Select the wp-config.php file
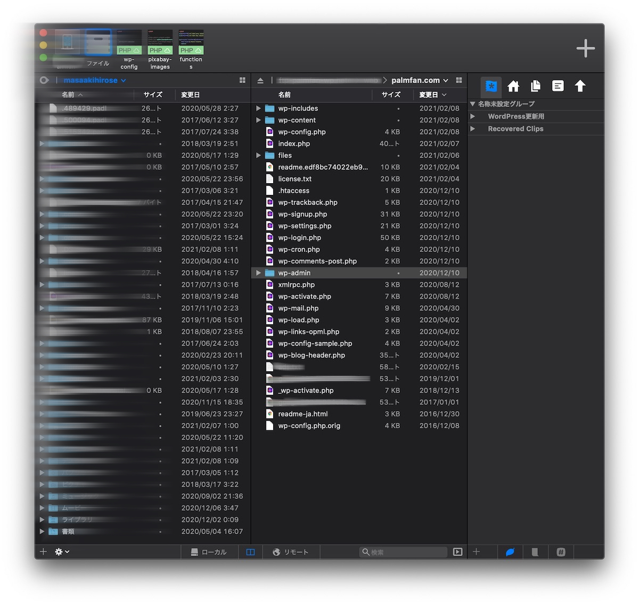 [301, 132]
